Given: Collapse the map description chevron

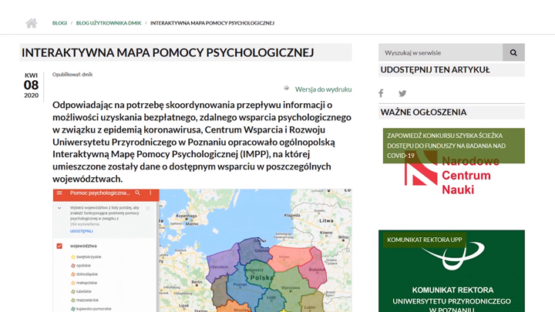Looking at the screenshot, I should click(59, 208).
